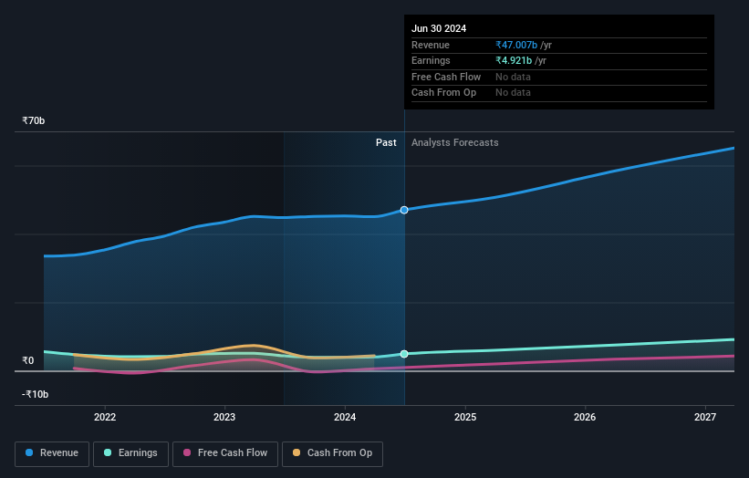This screenshot has width=749, height=478.
Task: Click the ₹70b y-axis label
Action: point(34,120)
